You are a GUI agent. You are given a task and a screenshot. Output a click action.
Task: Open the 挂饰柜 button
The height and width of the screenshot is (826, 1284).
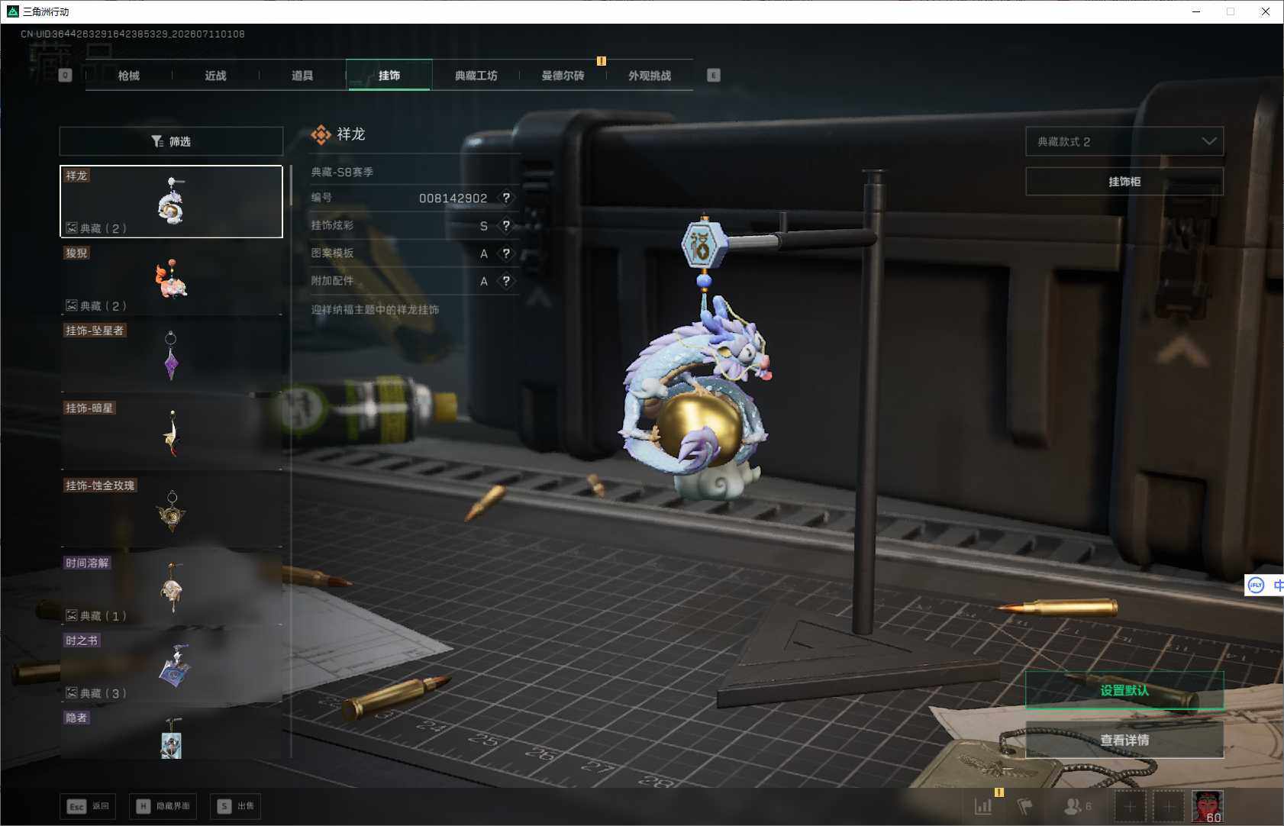(x=1124, y=182)
